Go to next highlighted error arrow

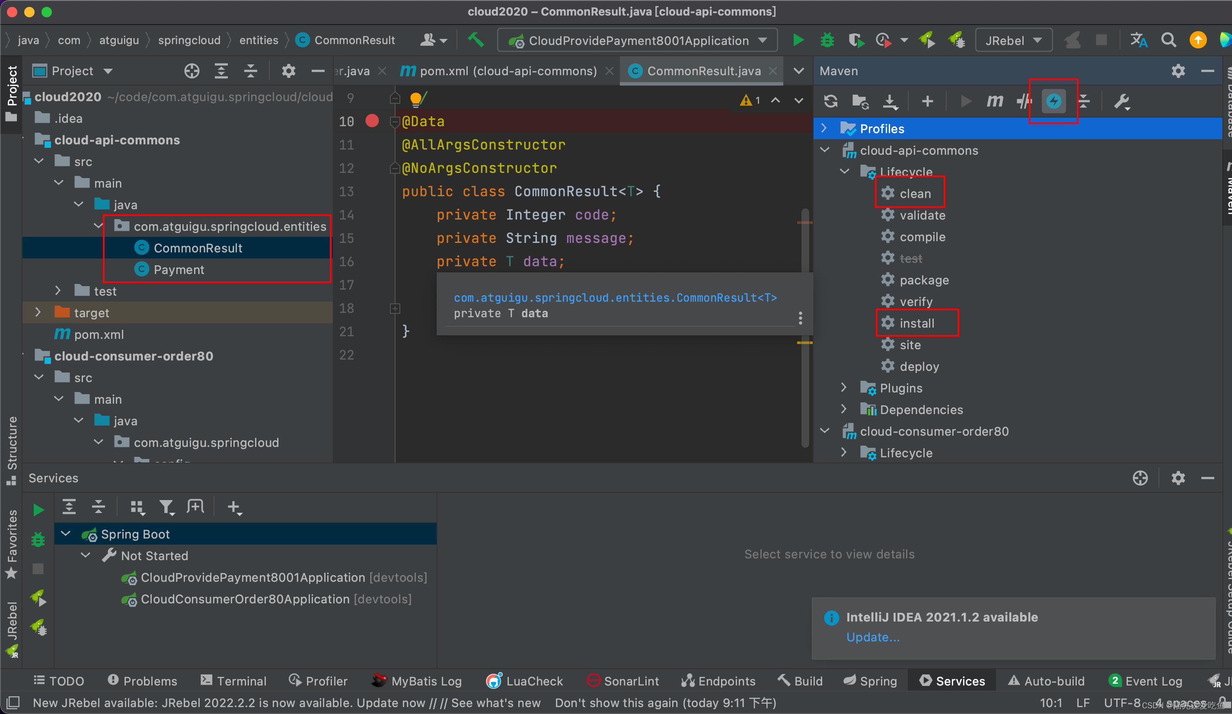coord(798,100)
